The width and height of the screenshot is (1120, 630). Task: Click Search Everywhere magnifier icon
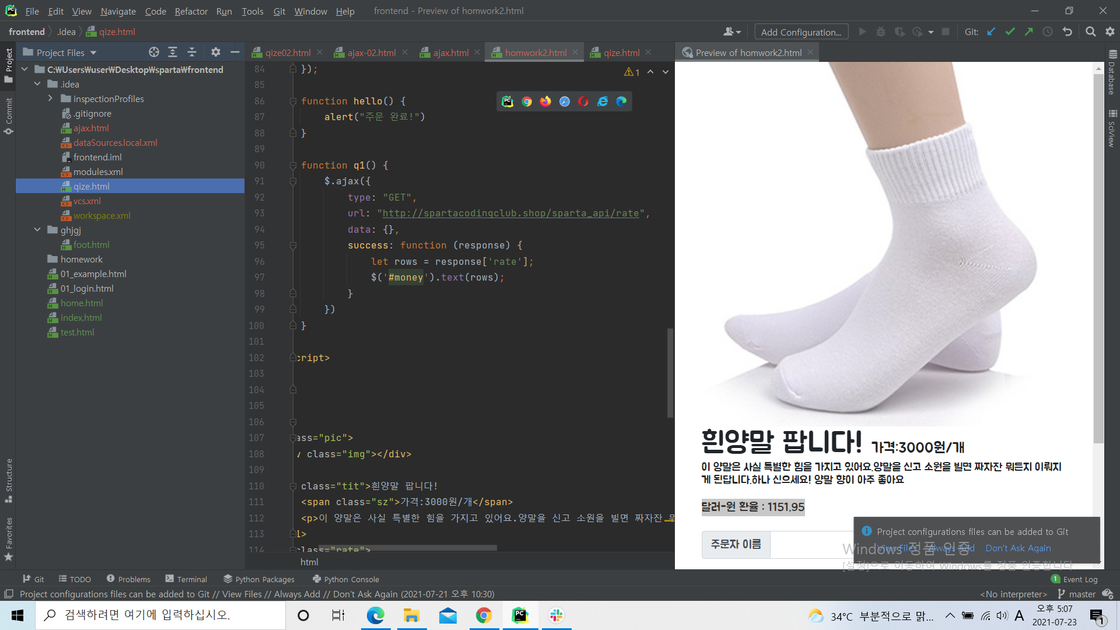tap(1090, 32)
